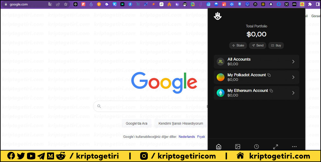This screenshot has width=321, height=162.
Task: Click the Google logo
Action: [x=164, y=83]
